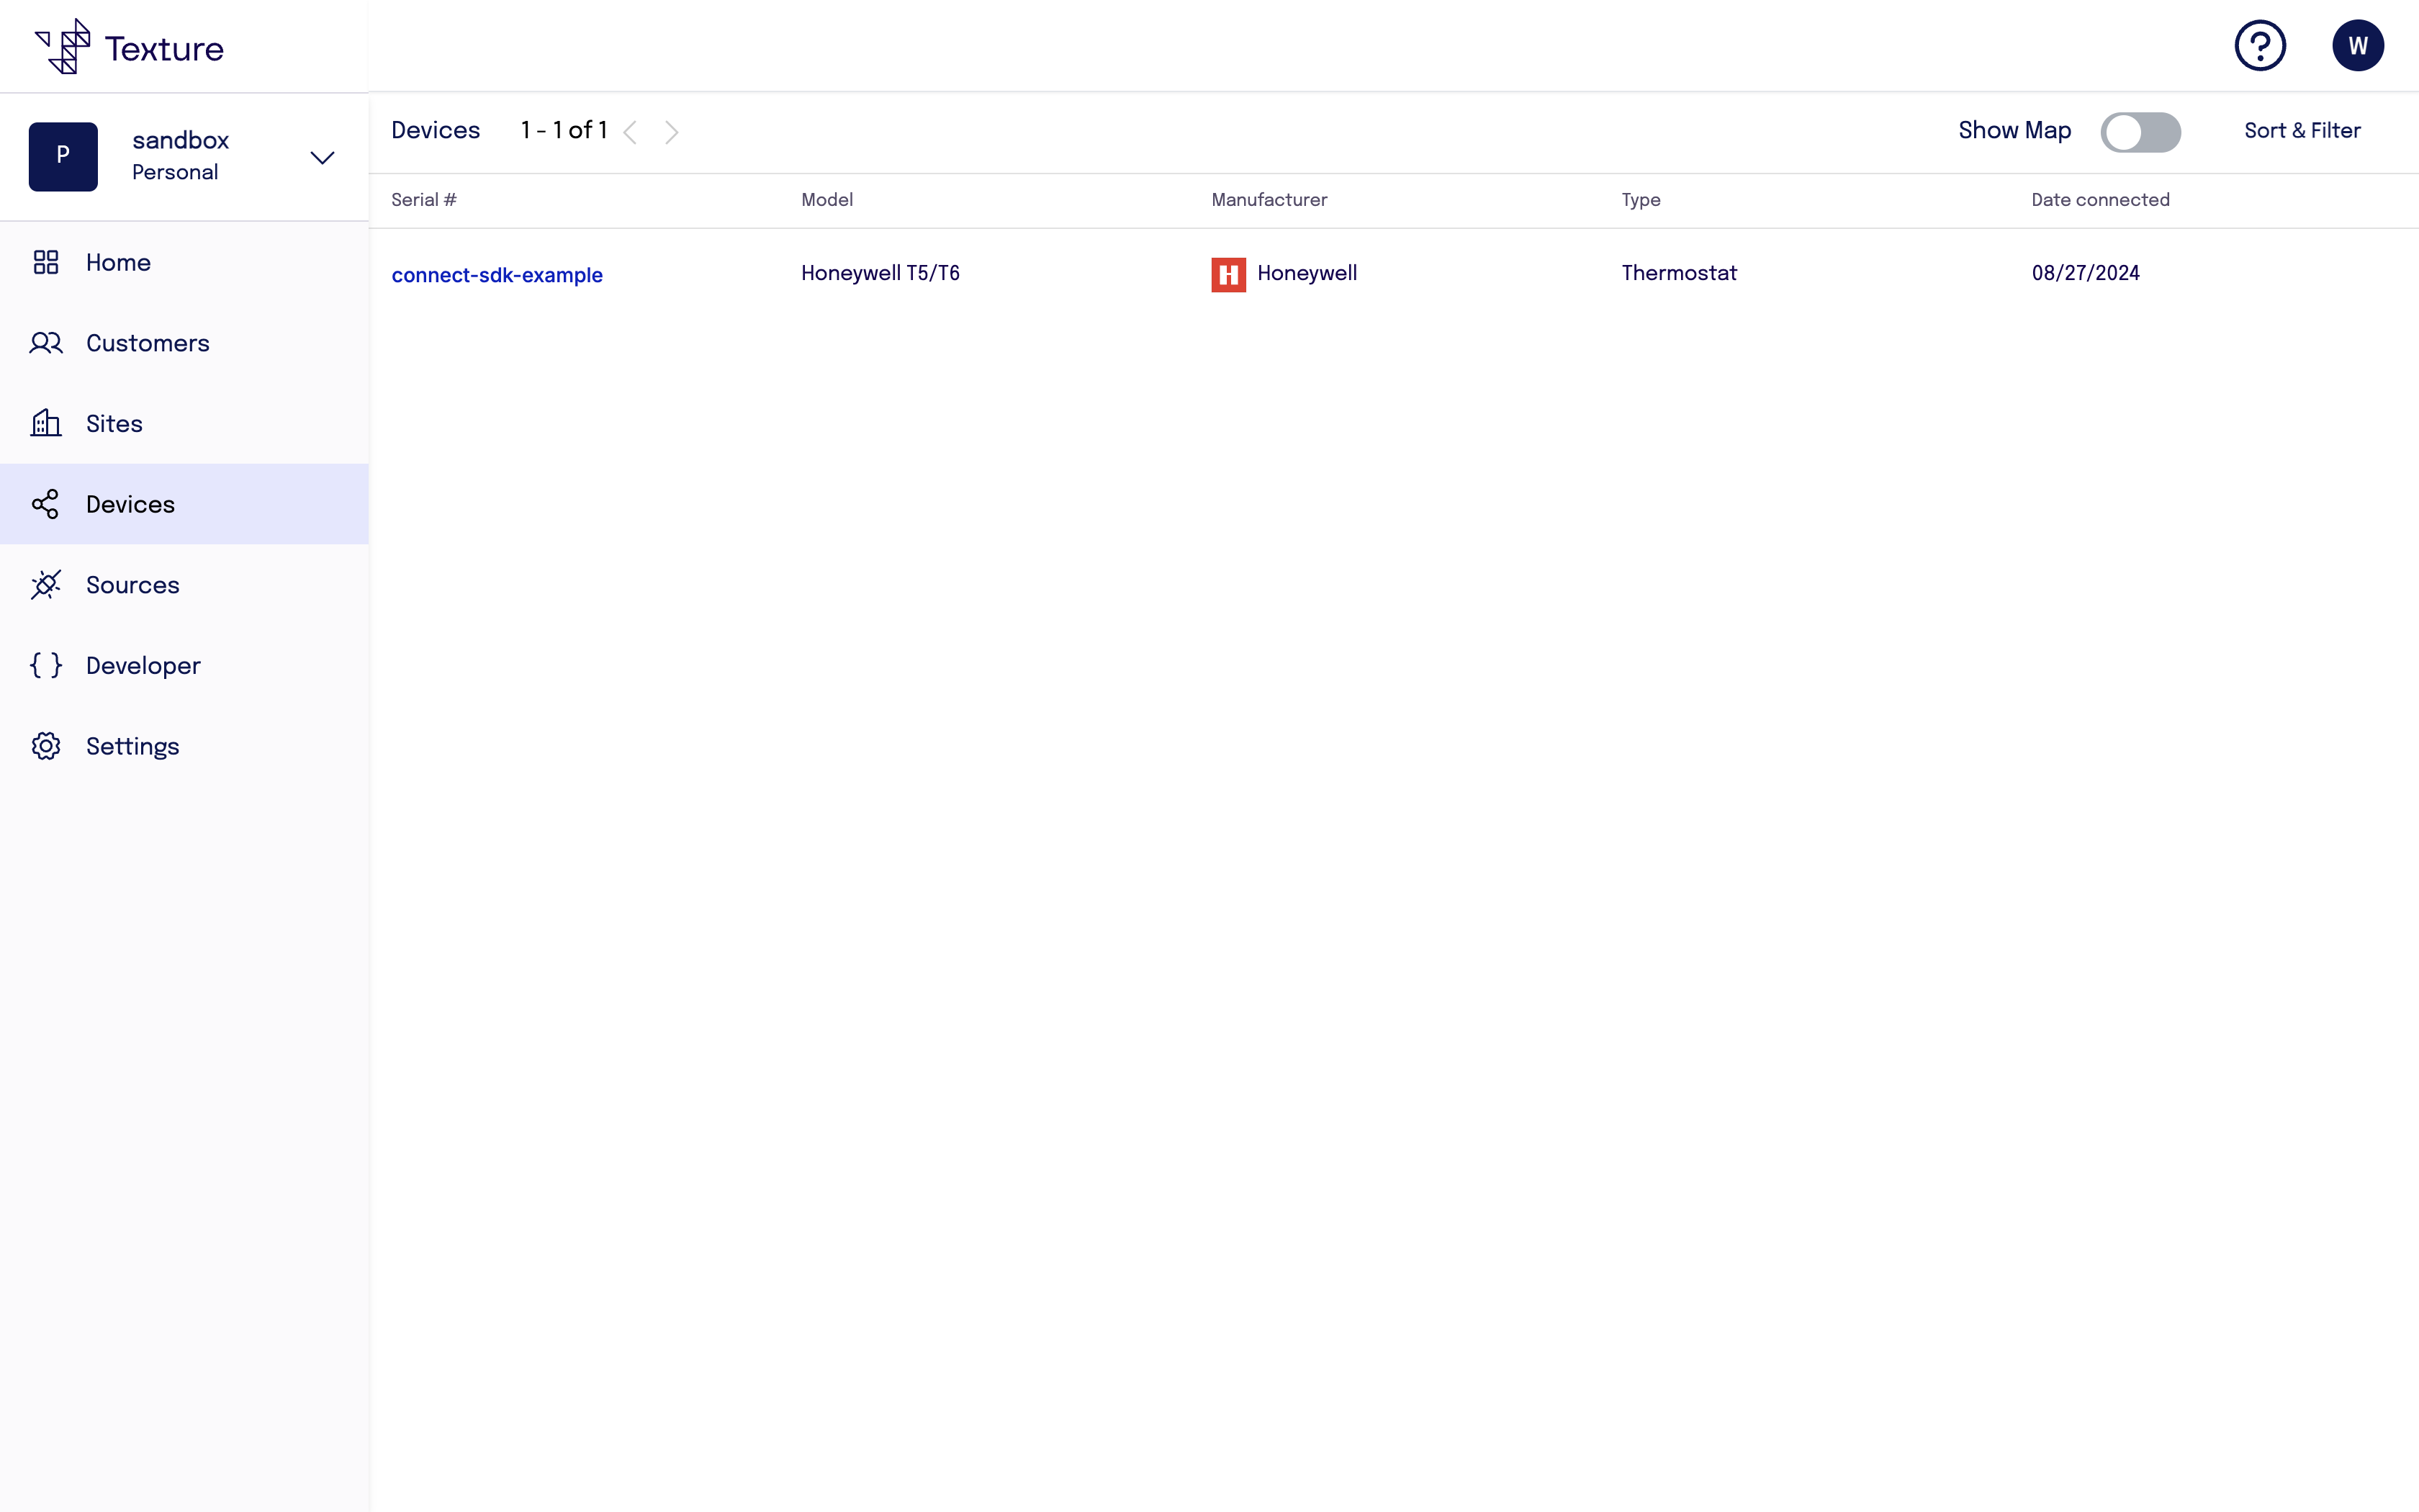Image resolution: width=2419 pixels, height=1512 pixels.
Task: Click the Sources plug icon
Action: click(x=46, y=585)
